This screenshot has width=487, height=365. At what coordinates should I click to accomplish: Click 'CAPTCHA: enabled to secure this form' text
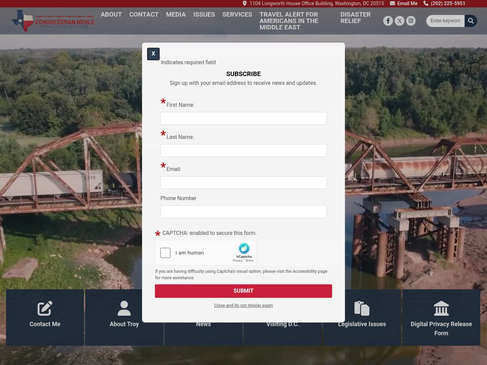tap(210, 233)
